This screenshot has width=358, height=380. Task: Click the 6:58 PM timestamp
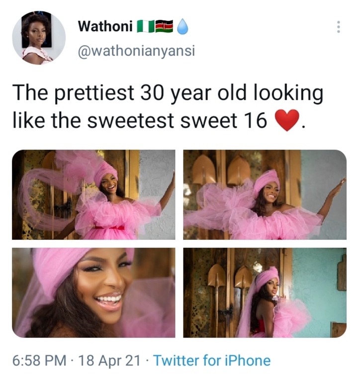pyautogui.click(x=40, y=360)
